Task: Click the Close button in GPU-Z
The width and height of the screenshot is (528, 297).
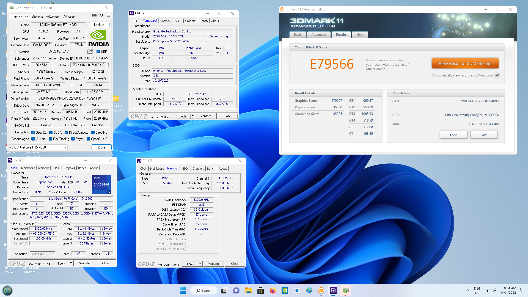Action: [101, 147]
